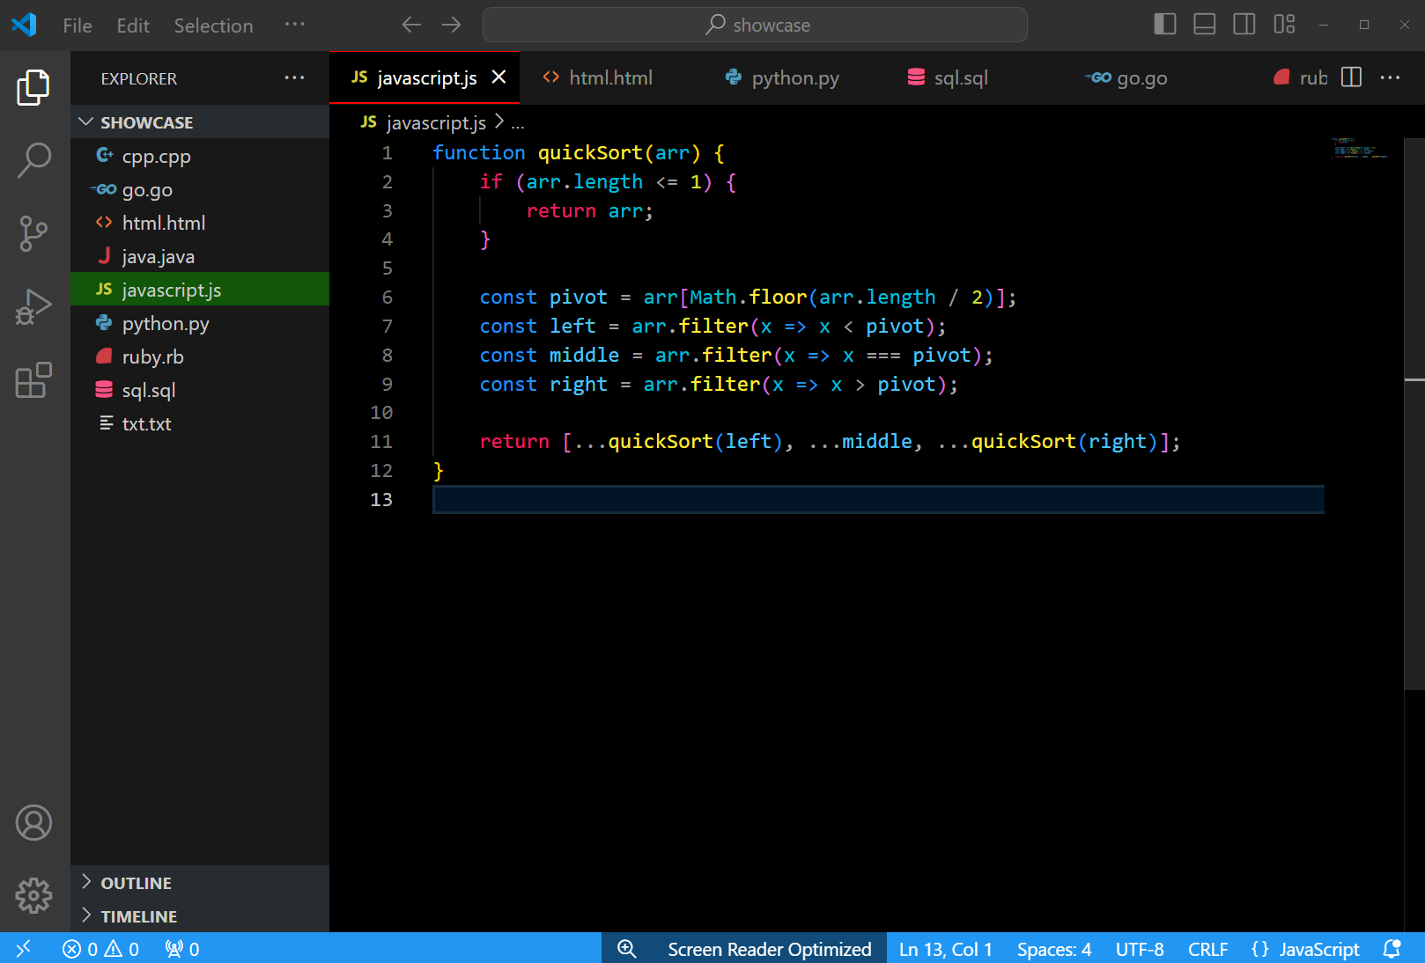Open Source Control view
Screen dimensions: 1425x963
click(33, 234)
